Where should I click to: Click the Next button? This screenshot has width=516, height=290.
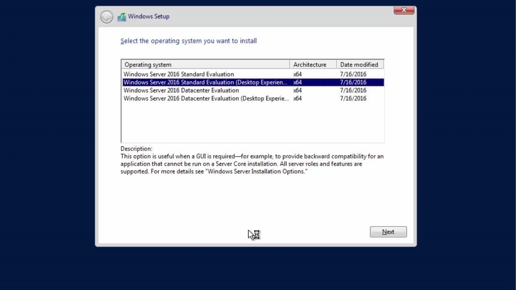pos(388,232)
